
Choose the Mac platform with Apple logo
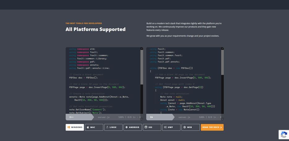tap(94, 127)
